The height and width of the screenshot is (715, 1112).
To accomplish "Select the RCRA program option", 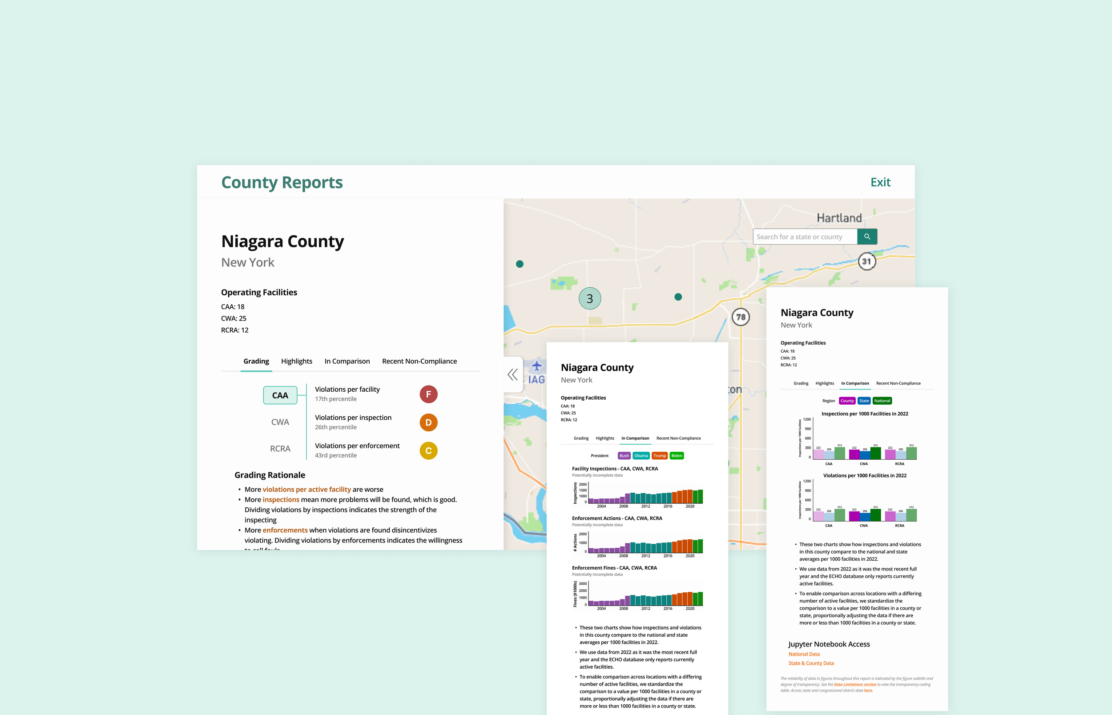I will pos(280,449).
